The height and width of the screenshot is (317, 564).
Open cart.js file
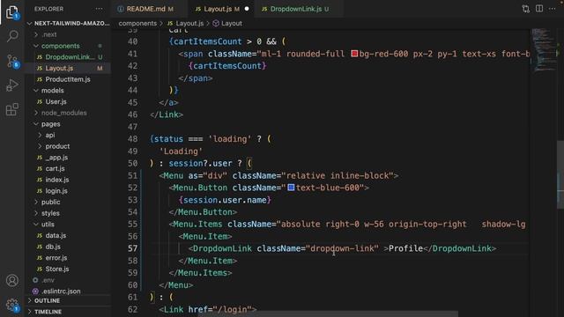coord(68,168)
